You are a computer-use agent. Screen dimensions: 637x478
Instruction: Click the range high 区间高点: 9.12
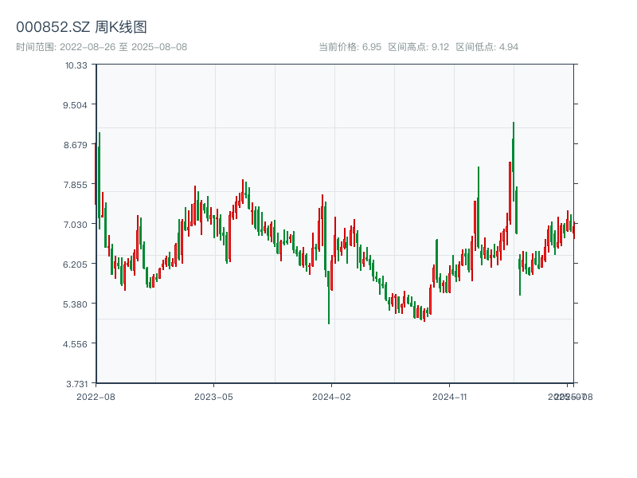419,47
